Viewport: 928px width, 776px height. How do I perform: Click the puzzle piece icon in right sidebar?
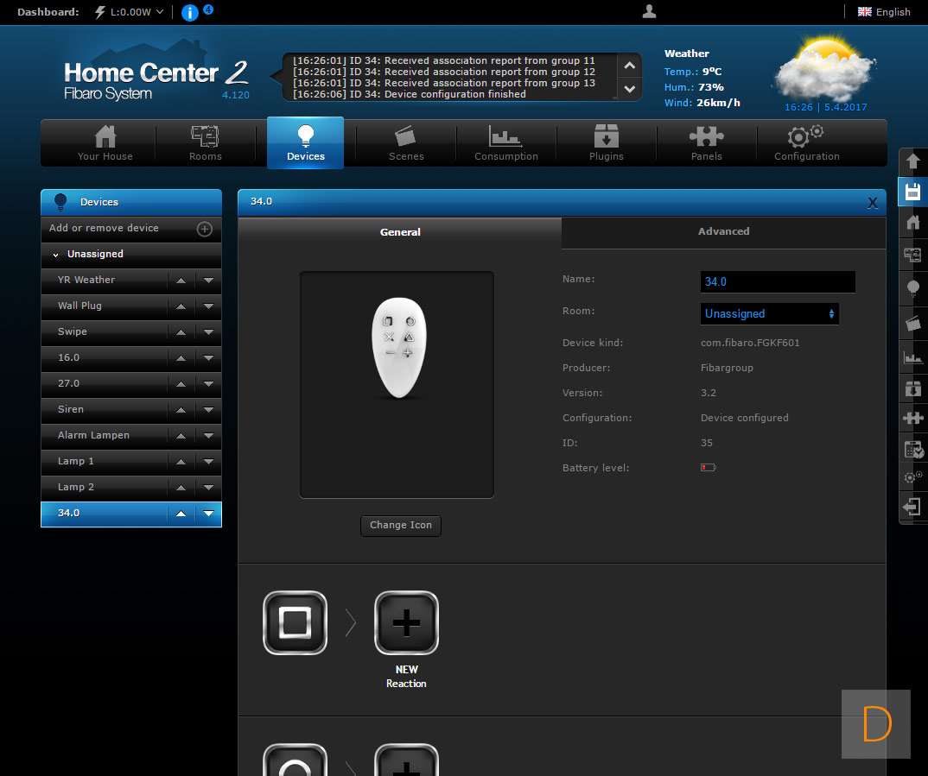point(912,418)
